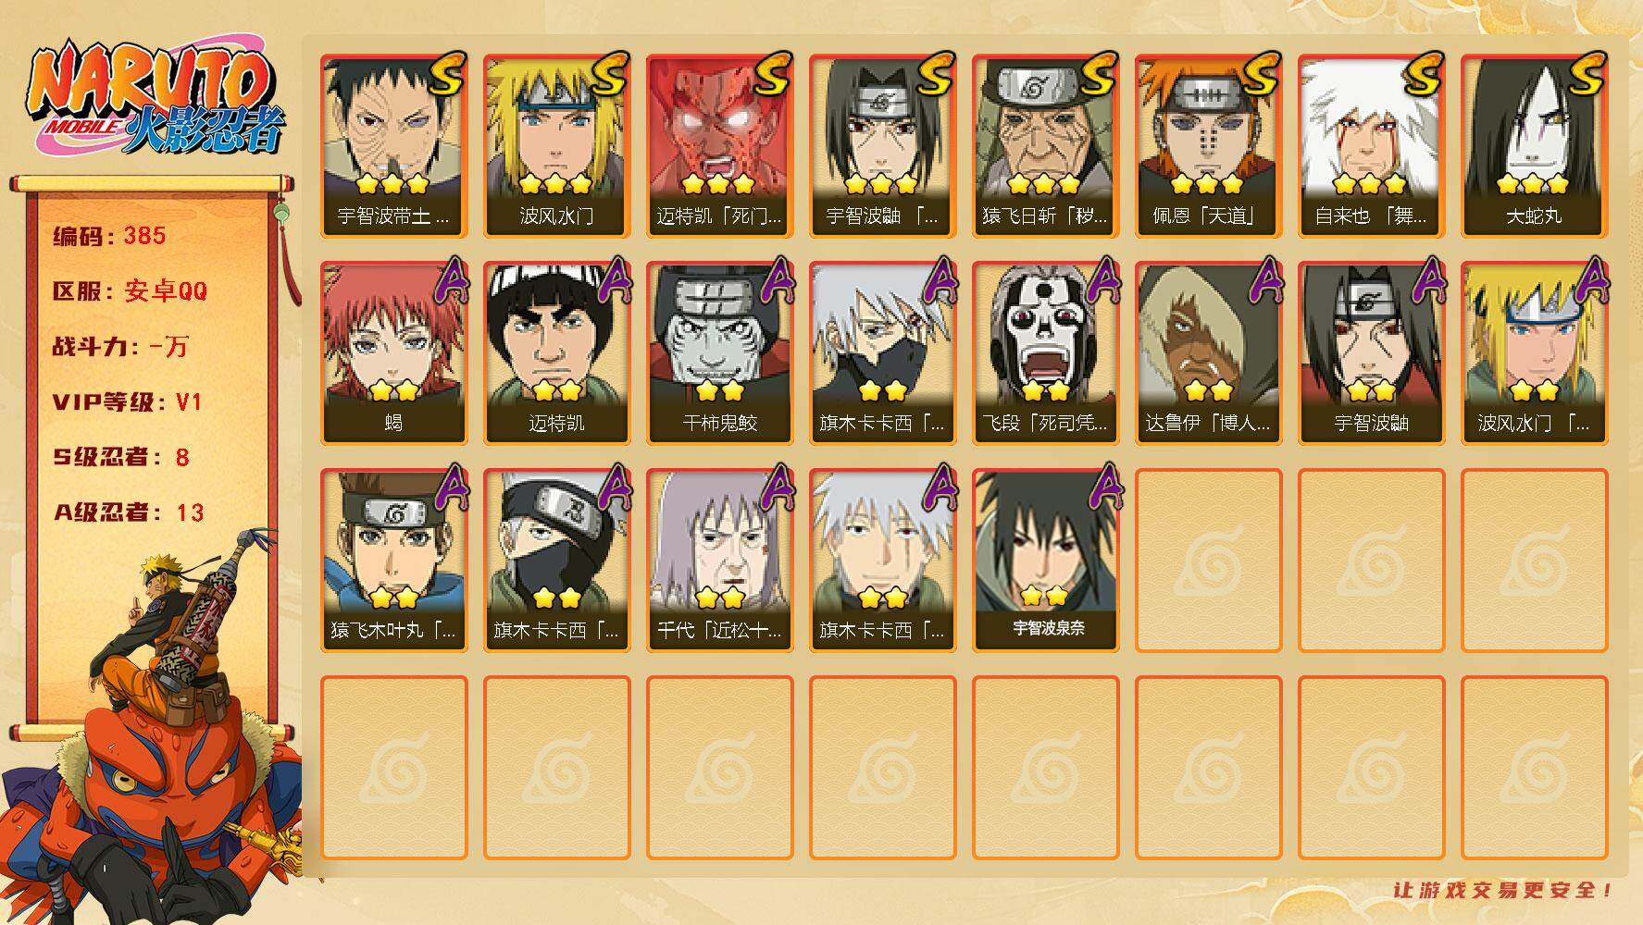
Task: Click the S rank badge on 宇智波带土 card
Action: click(x=444, y=74)
